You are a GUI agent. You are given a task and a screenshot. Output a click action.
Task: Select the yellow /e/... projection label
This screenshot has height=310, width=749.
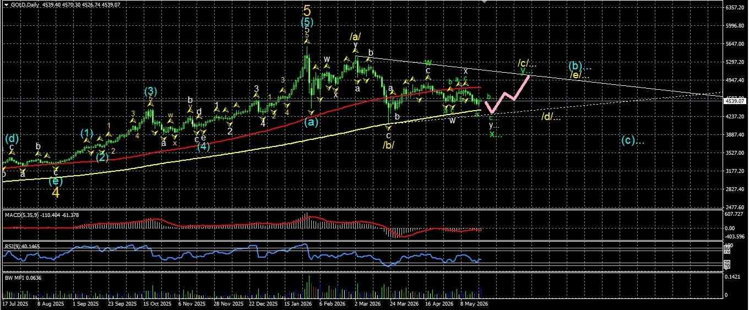pos(580,75)
